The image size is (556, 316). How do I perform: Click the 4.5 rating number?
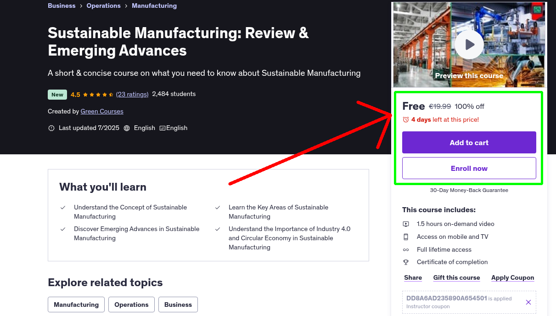pos(75,95)
